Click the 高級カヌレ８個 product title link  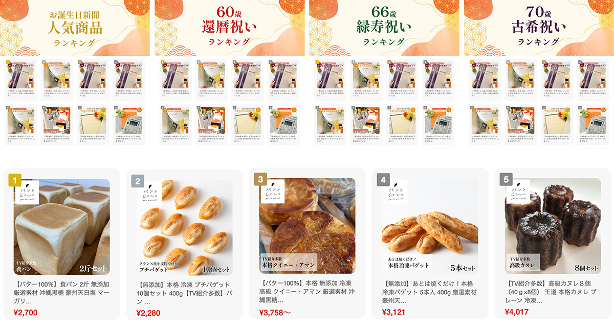553,292
